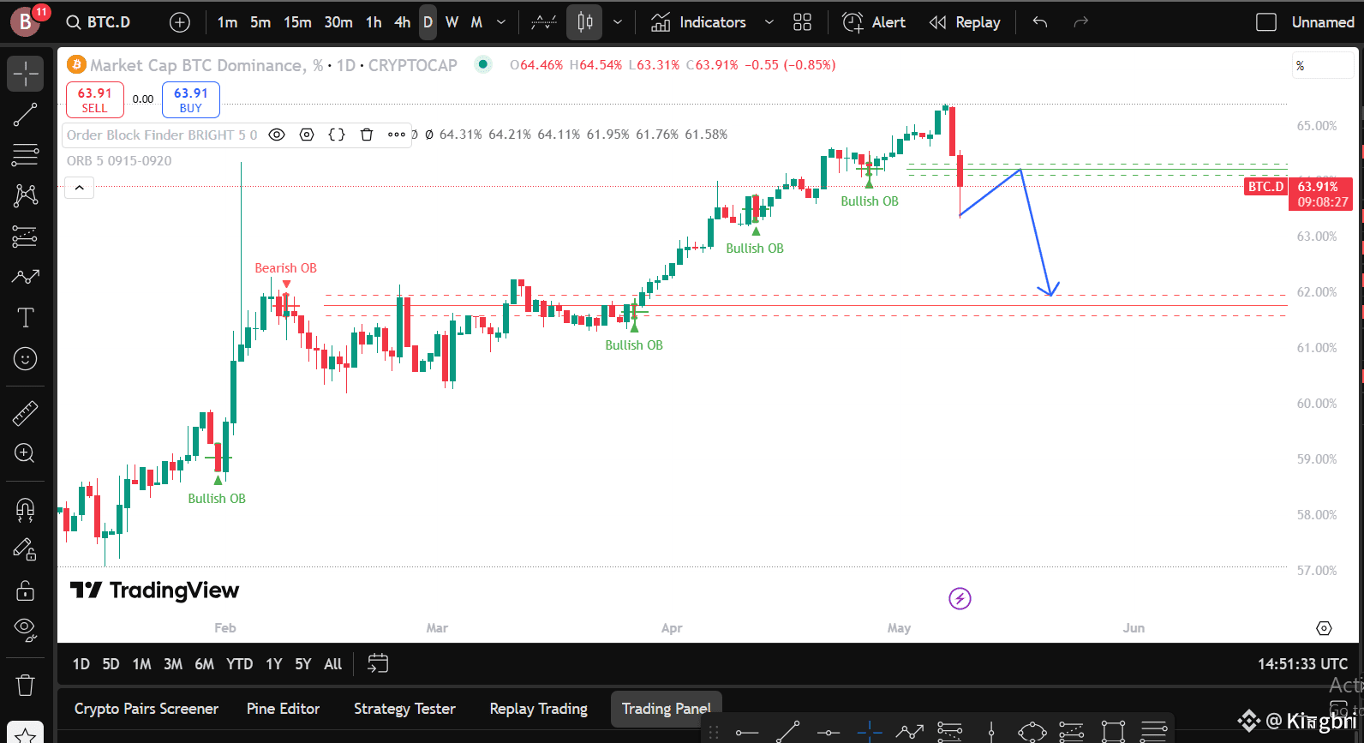Viewport: 1364px width, 743px height.
Task: Select ellipse tool in floating toolbar
Action: pyautogui.click(x=1032, y=732)
